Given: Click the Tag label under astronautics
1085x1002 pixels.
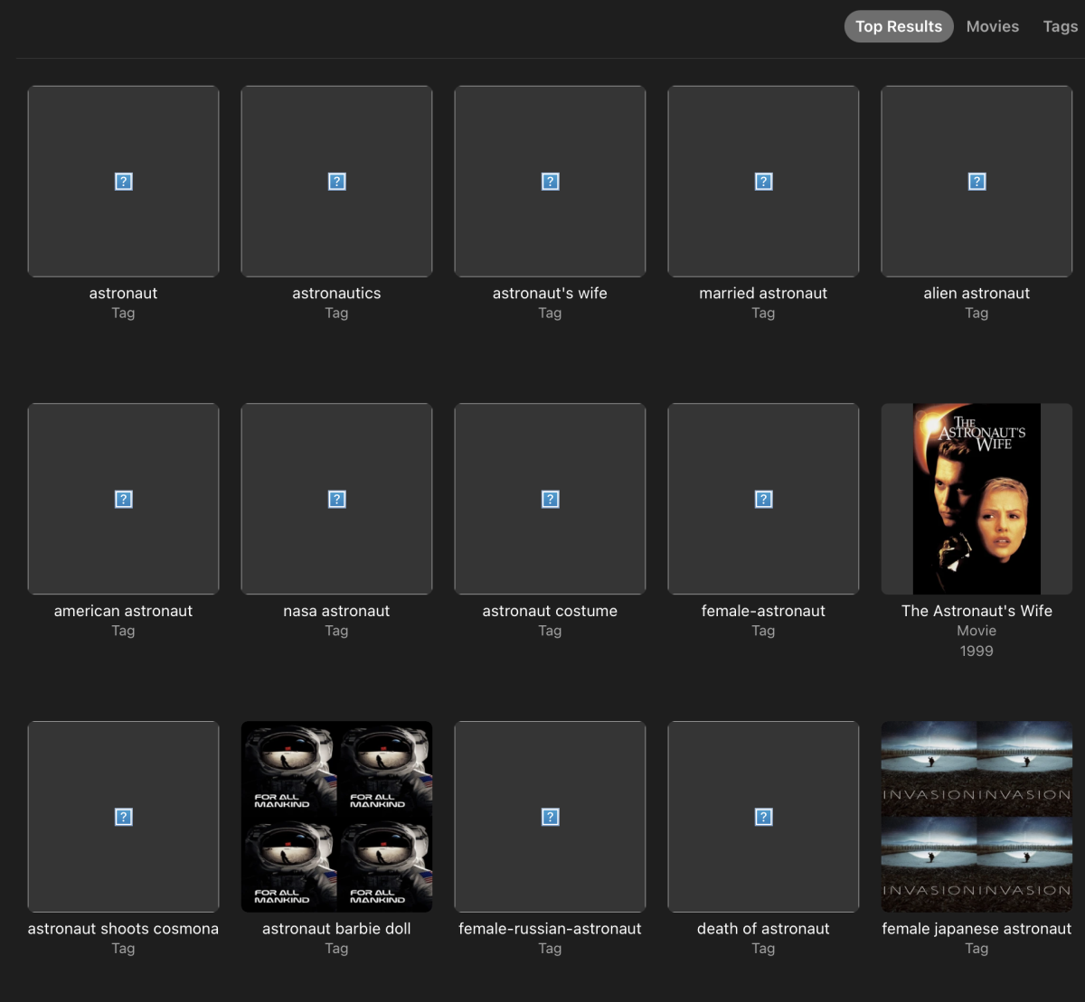Looking at the screenshot, I should coord(336,313).
